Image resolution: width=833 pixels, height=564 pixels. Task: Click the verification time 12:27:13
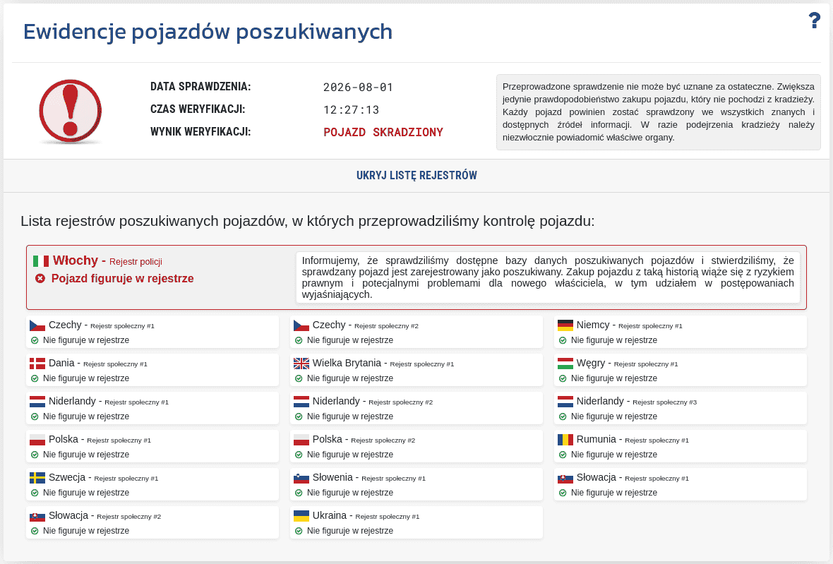351,110
